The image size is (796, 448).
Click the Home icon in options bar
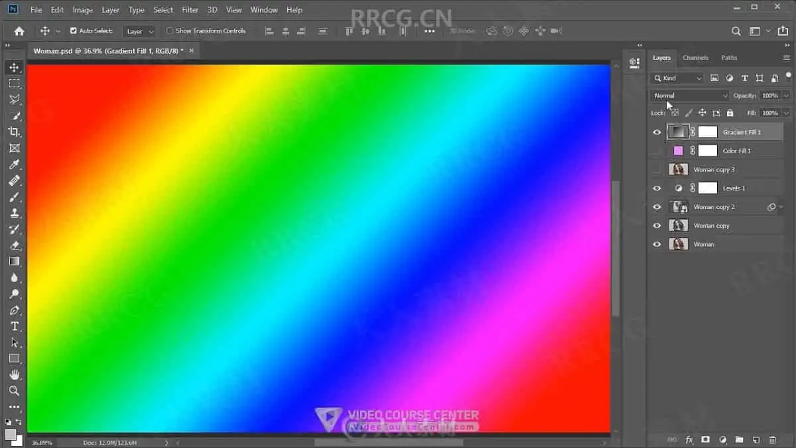click(x=19, y=31)
